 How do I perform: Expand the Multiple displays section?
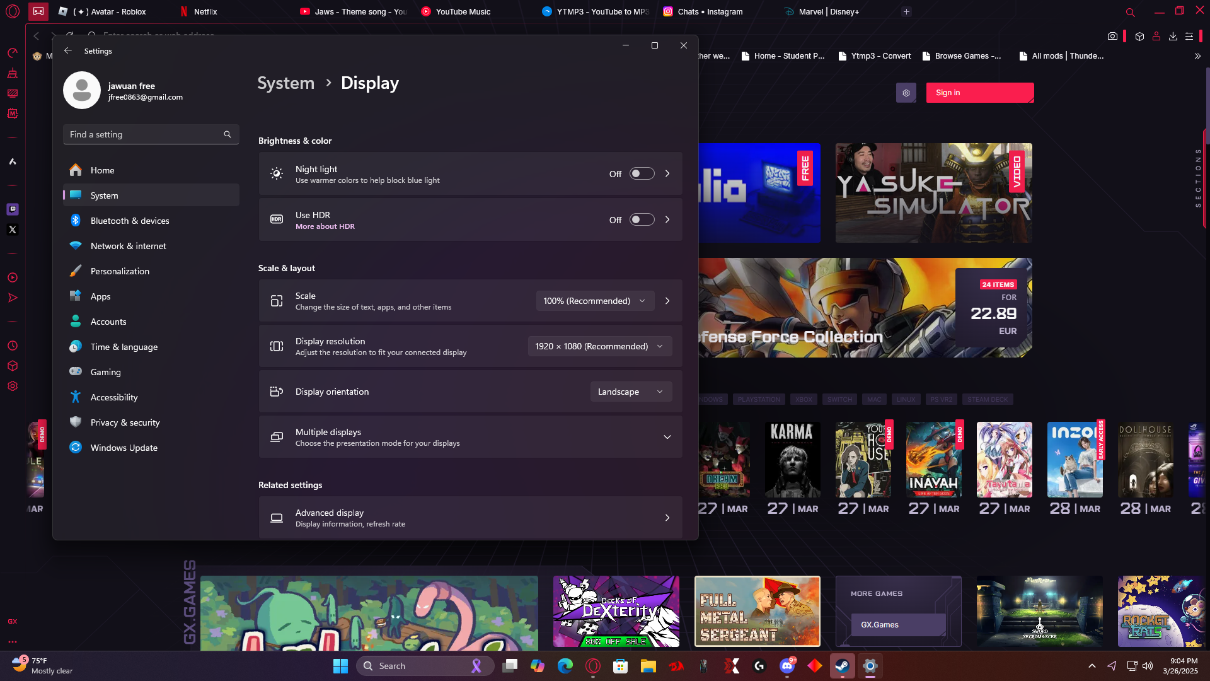pyautogui.click(x=667, y=437)
